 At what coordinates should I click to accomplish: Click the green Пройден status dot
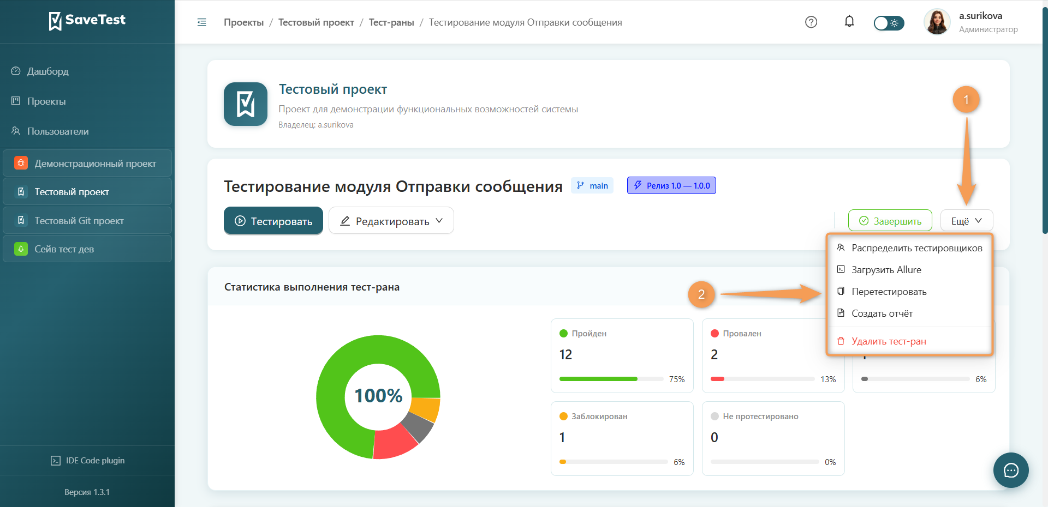pyautogui.click(x=563, y=333)
